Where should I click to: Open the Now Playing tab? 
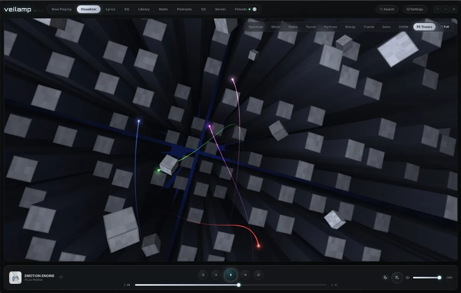[61, 9]
